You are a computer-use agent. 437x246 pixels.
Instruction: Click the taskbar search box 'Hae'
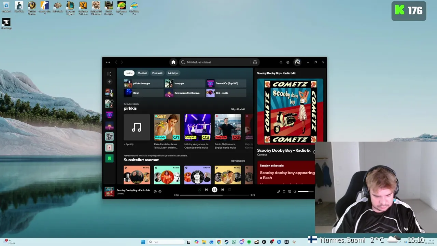166,242
